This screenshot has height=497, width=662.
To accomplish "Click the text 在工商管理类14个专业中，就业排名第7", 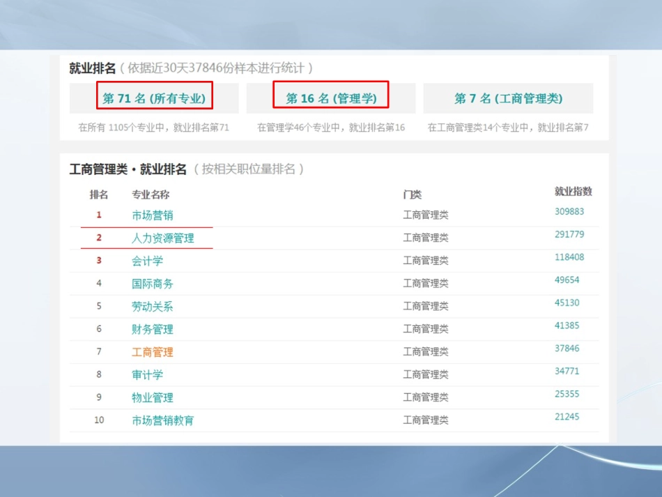I will tap(508, 128).
